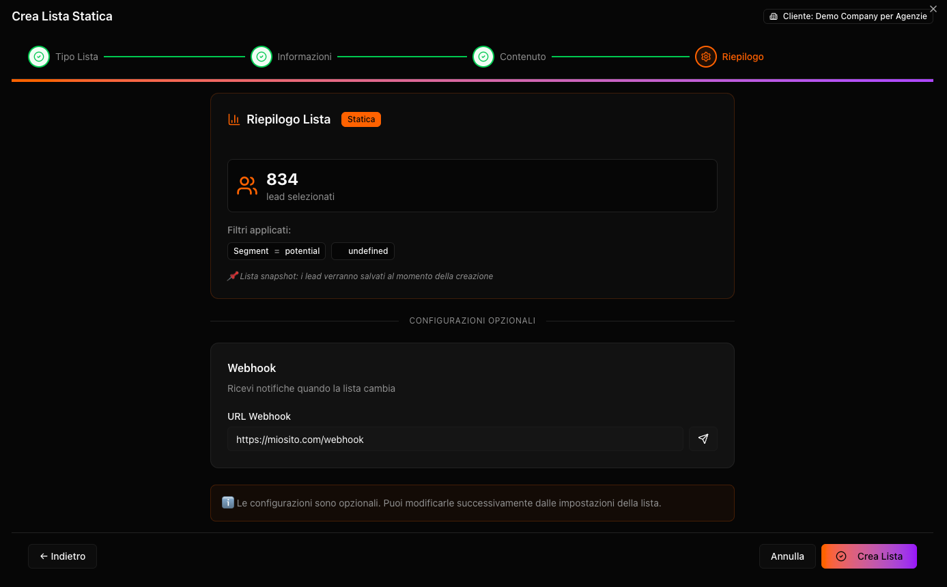Click the leads group icon next to 834
The width and height of the screenshot is (947, 587).
(x=246, y=185)
